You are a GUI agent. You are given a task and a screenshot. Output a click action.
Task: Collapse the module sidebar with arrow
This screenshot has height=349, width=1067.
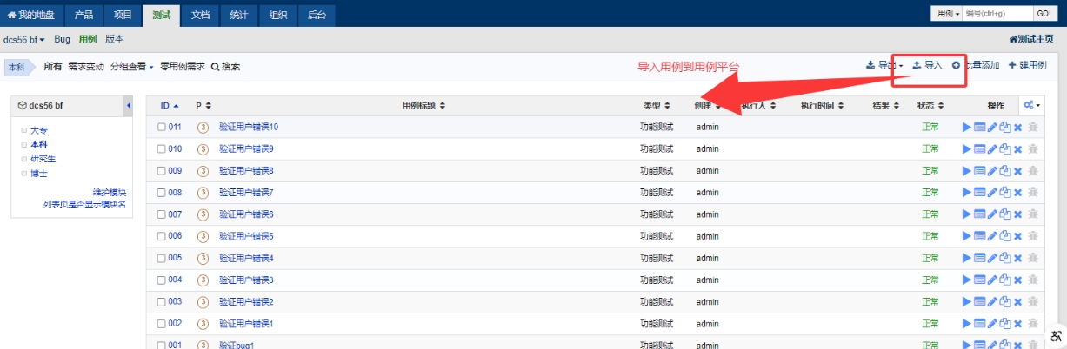129,105
